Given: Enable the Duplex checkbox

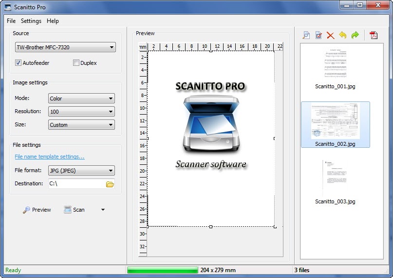Looking at the screenshot, I should click(76, 63).
